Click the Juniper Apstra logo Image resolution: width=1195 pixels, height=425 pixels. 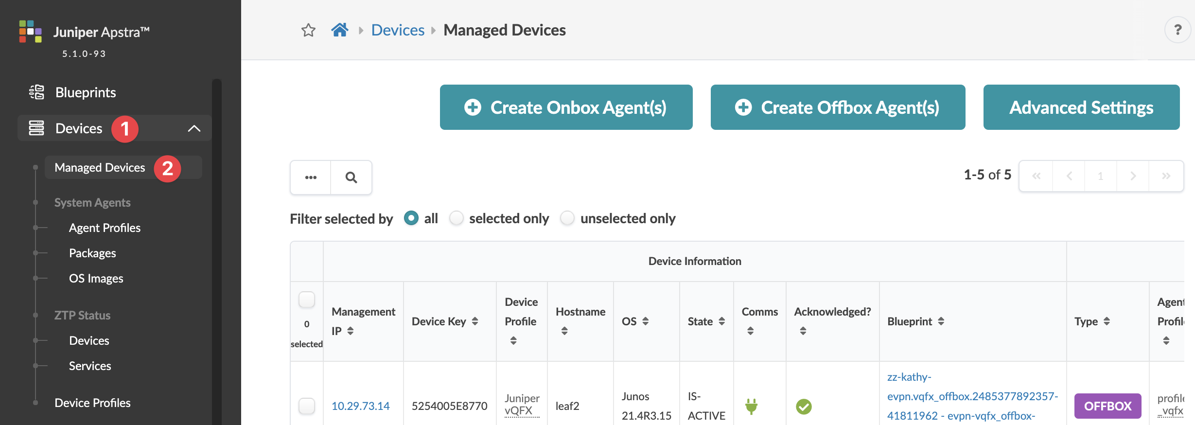[30, 32]
